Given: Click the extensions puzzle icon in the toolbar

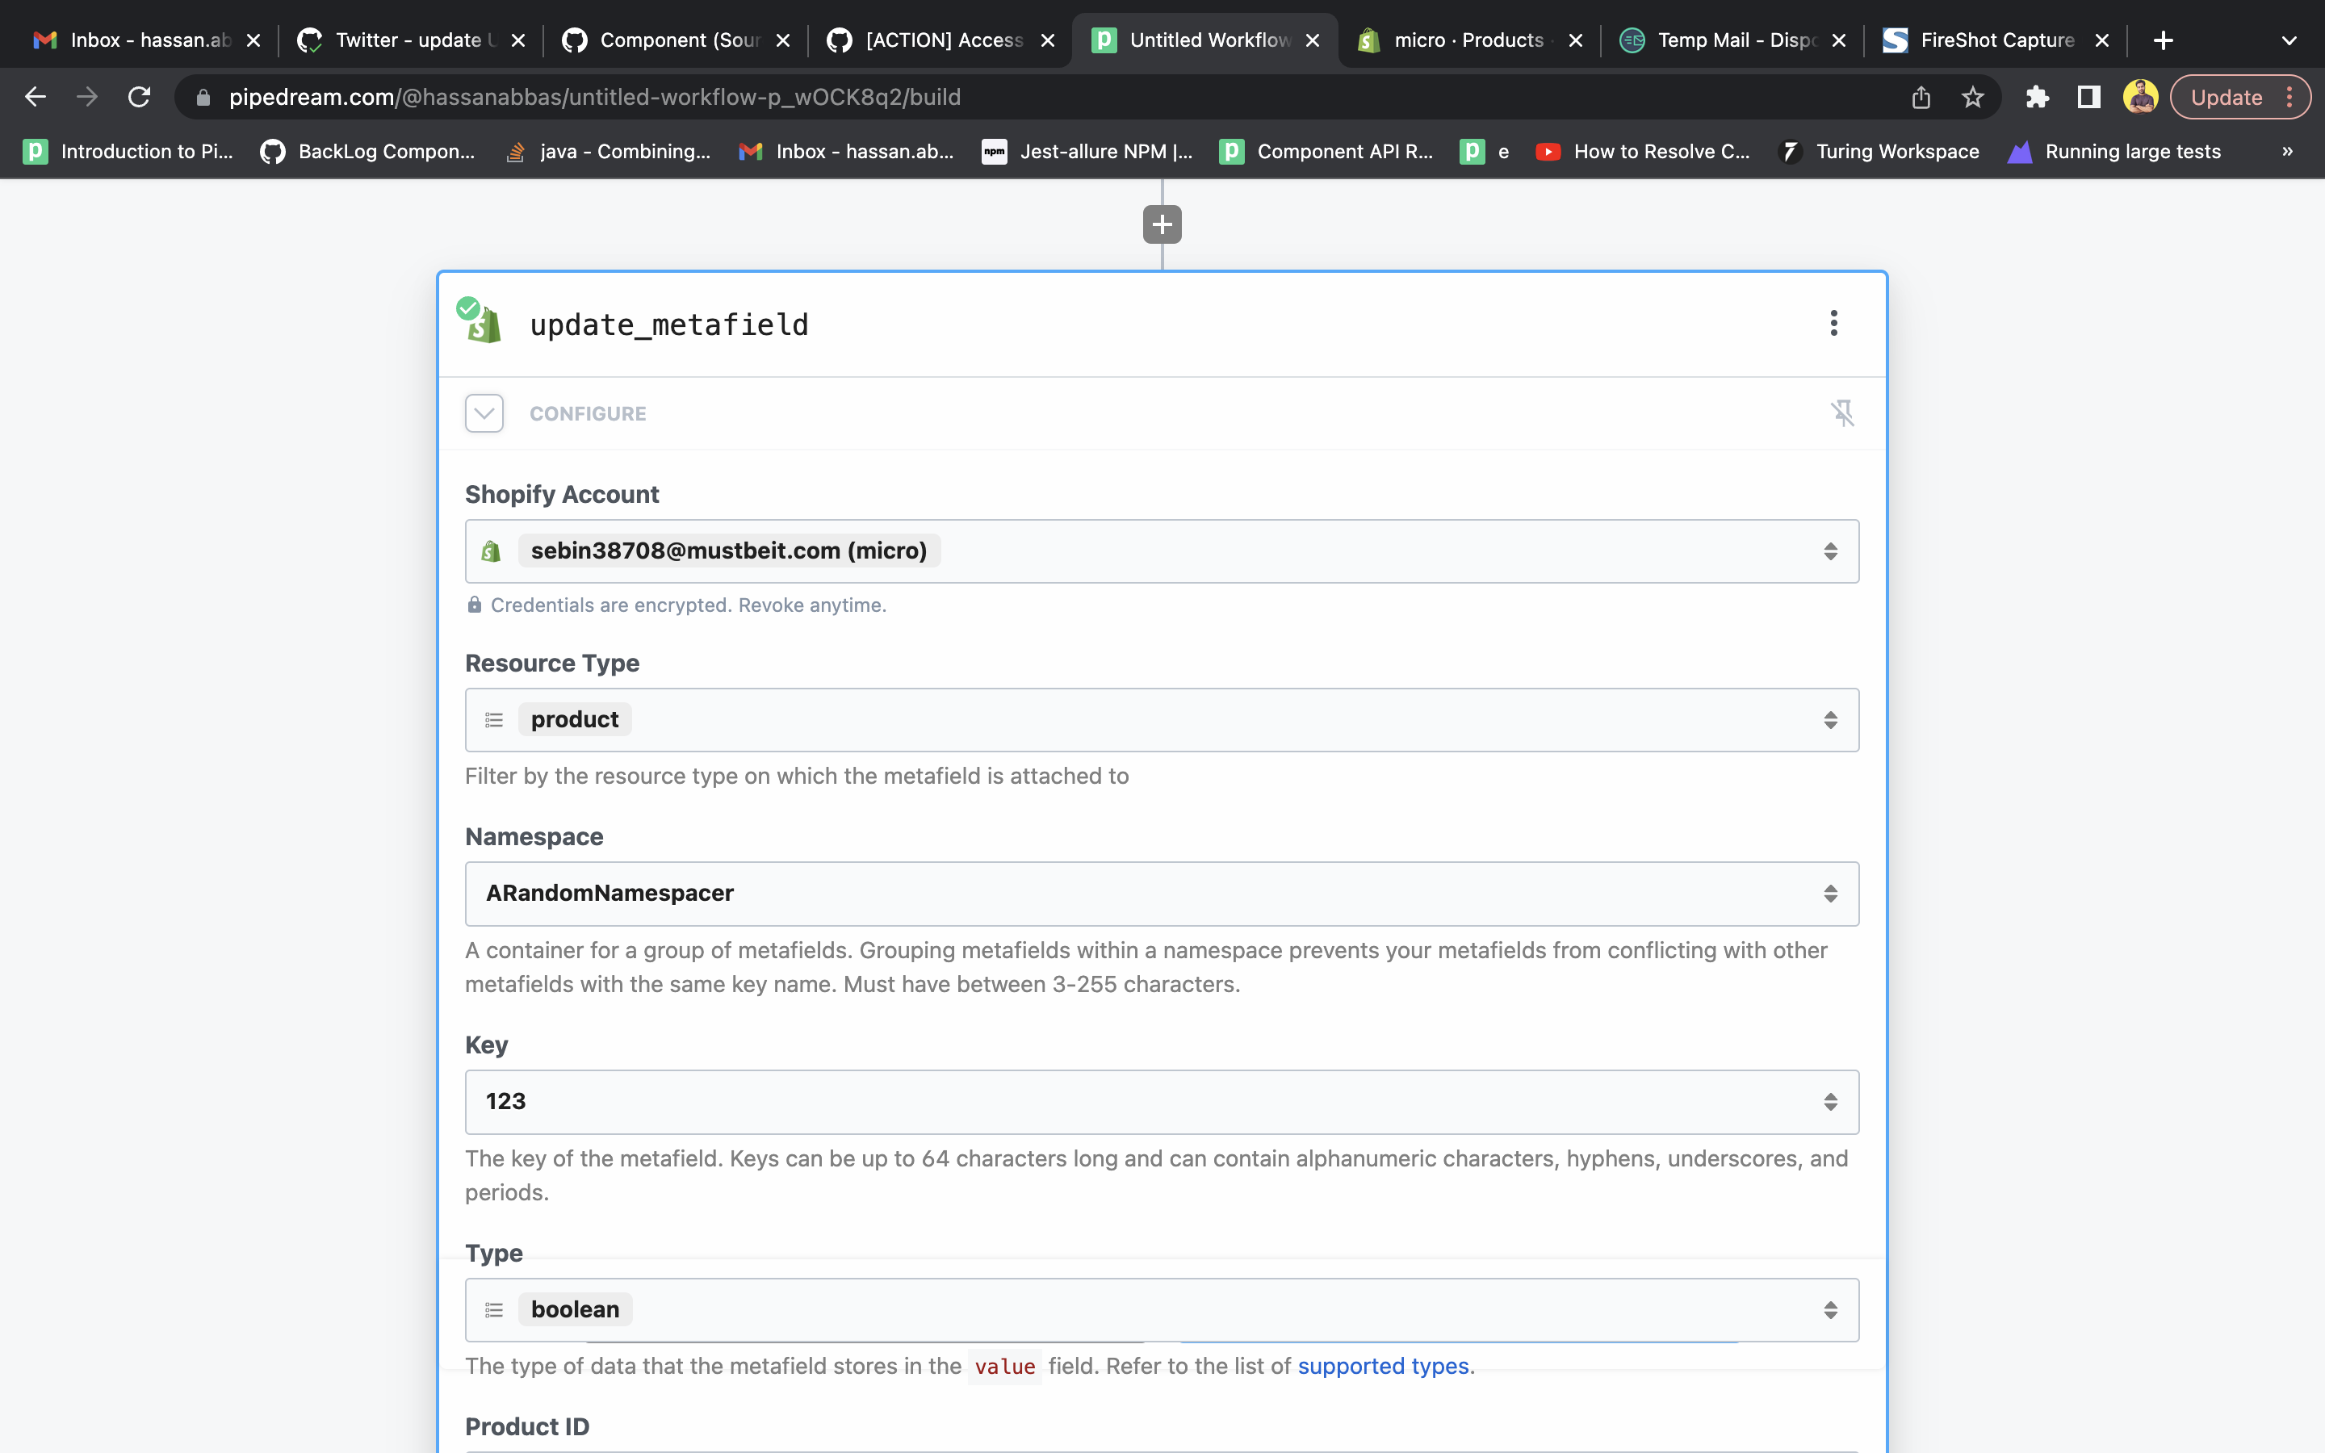Looking at the screenshot, I should (x=2038, y=96).
